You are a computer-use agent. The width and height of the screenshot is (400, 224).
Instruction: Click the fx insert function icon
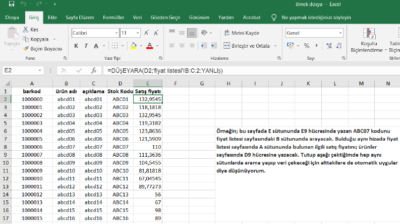(x=94, y=70)
